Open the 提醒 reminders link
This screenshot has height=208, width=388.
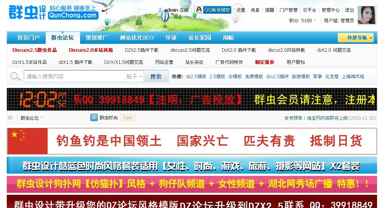[269, 10]
